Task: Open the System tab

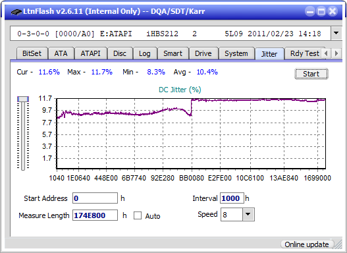Action: coord(236,53)
